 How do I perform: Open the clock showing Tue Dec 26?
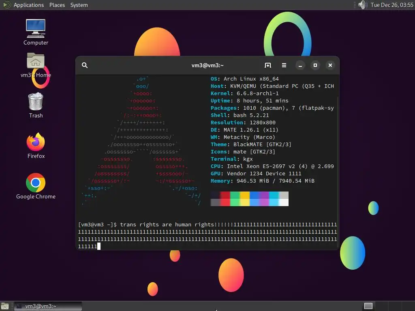coord(392,5)
